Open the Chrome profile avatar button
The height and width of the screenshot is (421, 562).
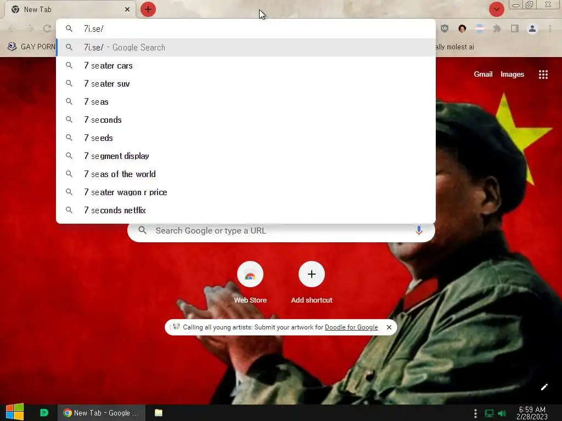[532, 29]
